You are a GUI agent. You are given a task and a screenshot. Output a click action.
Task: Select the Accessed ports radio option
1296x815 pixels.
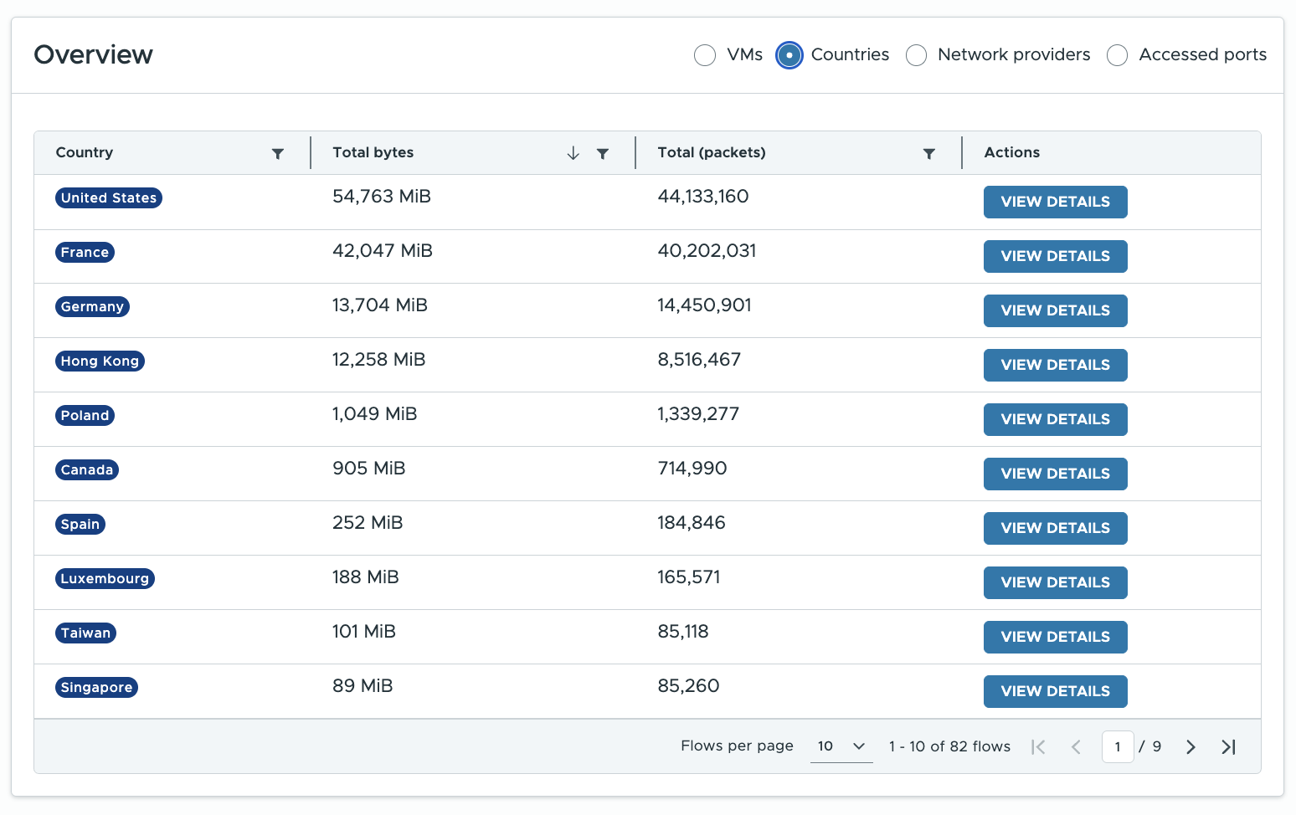[x=1117, y=55]
